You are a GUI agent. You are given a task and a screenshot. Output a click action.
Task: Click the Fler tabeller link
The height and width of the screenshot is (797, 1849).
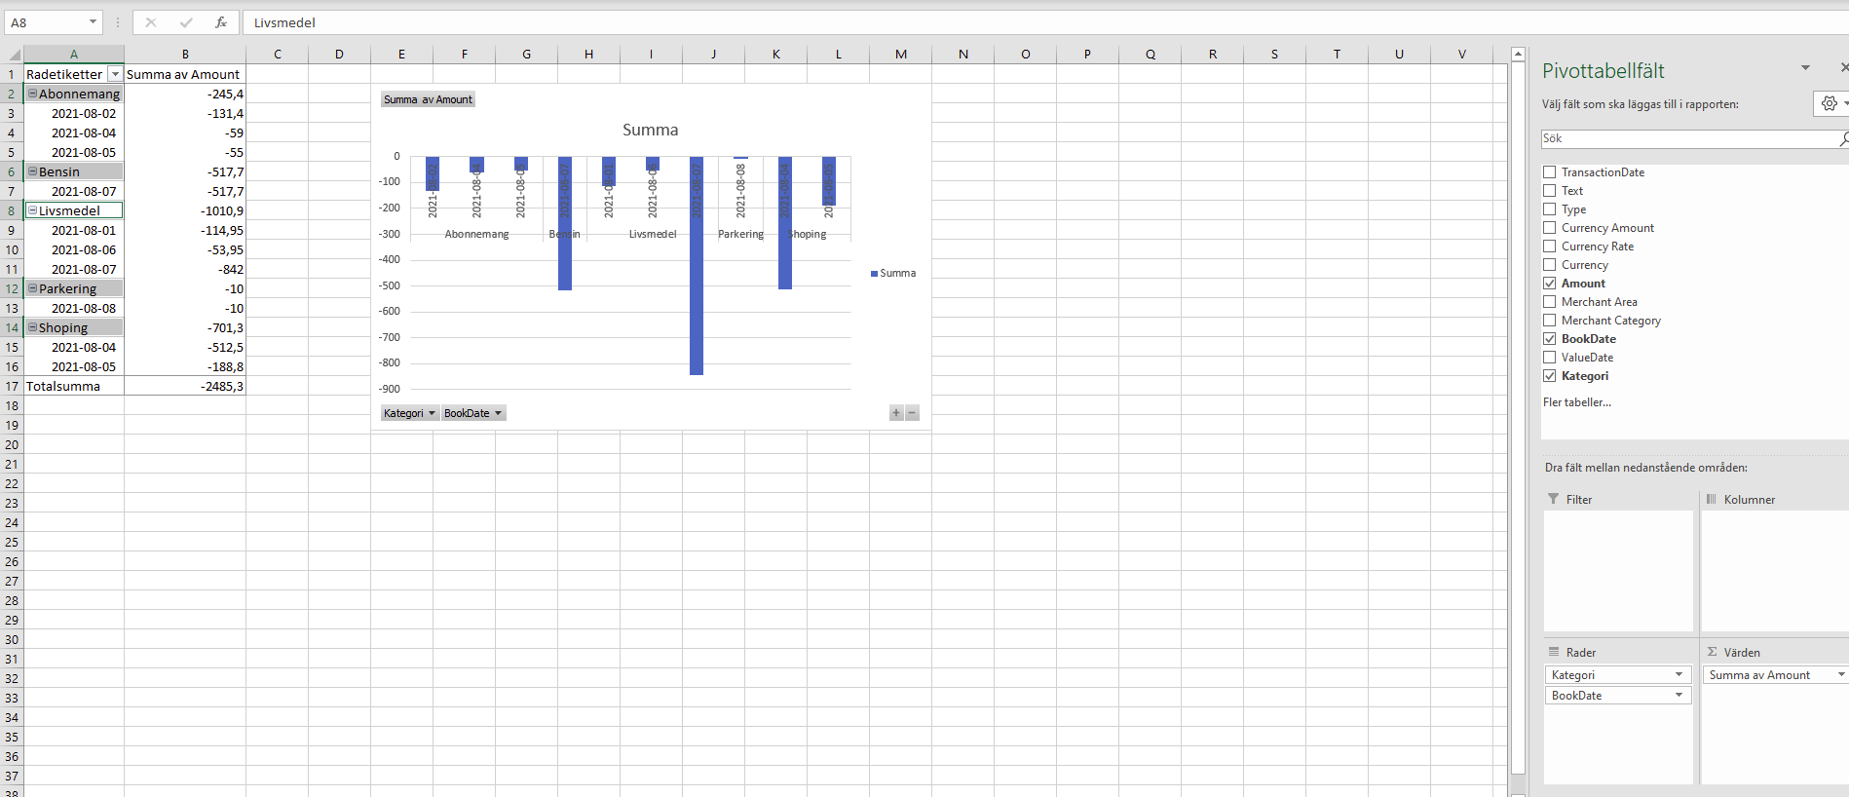(1576, 402)
